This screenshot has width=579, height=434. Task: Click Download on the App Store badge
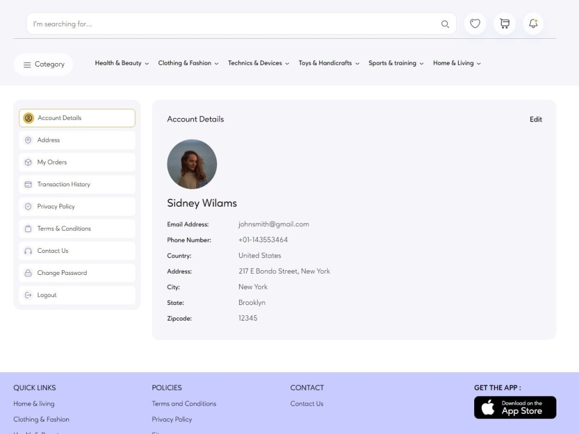click(x=515, y=407)
